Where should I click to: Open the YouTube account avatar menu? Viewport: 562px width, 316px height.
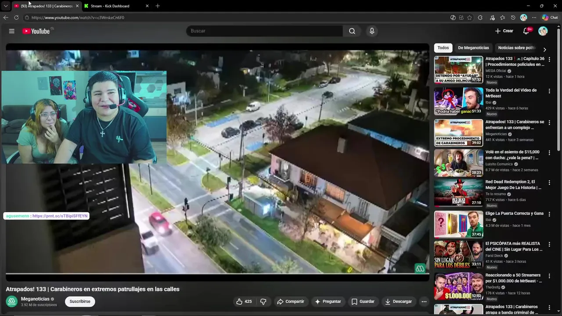click(x=543, y=31)
